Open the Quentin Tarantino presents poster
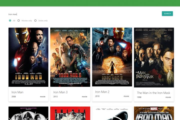This screenshot has height=120, width=180. [x=28, y=113]
